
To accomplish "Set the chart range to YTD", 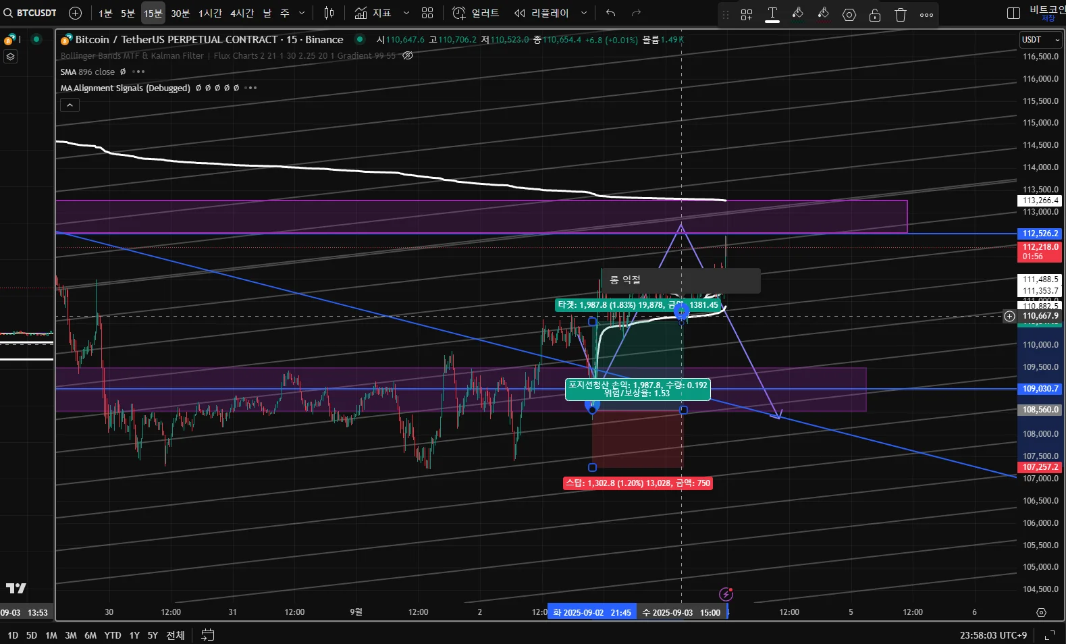I will pyautogui.click(x=113, y=635).
